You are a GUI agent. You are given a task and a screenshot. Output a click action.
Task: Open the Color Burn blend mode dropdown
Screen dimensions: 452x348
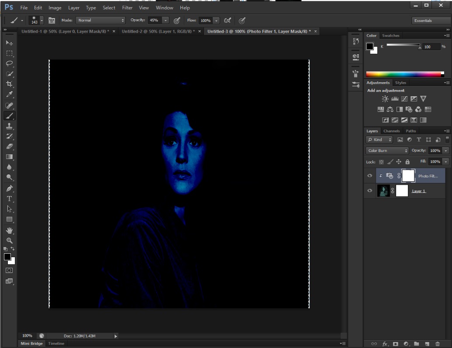tap(387, 151)
